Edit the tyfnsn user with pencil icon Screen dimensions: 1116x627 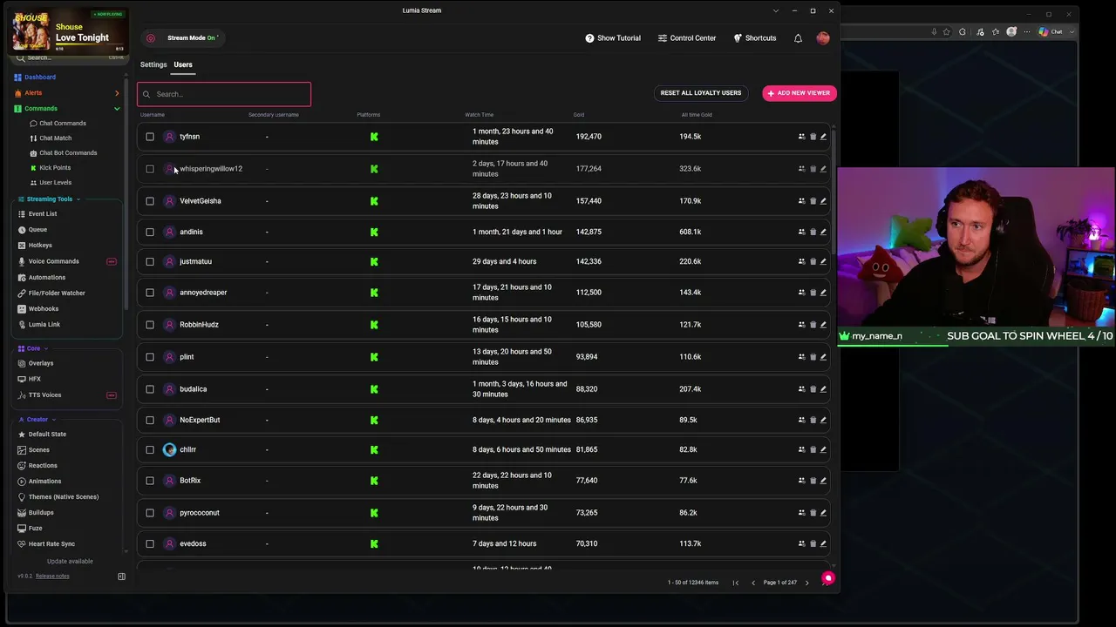[x=823, y=137]
